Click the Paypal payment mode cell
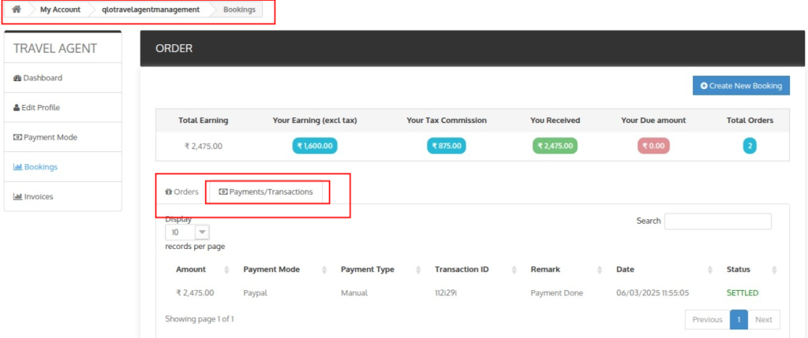 click(x=255, y=293)
